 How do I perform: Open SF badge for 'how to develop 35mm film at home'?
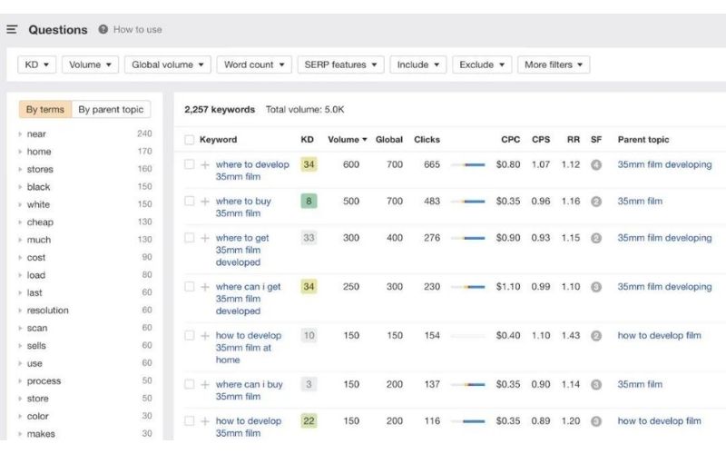point(596,336)
